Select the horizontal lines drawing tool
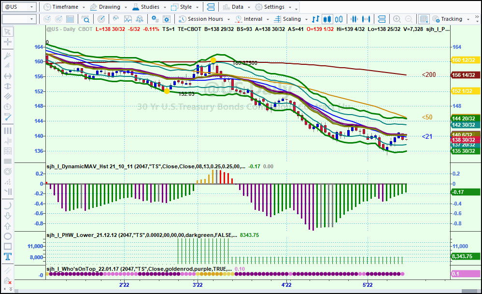Screen dimensions: 482x294 (7, 161)
